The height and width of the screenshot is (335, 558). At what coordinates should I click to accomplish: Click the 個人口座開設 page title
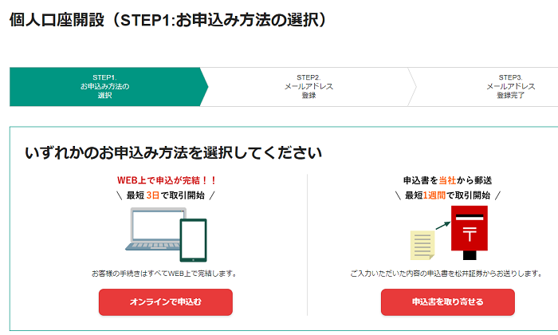57,20
